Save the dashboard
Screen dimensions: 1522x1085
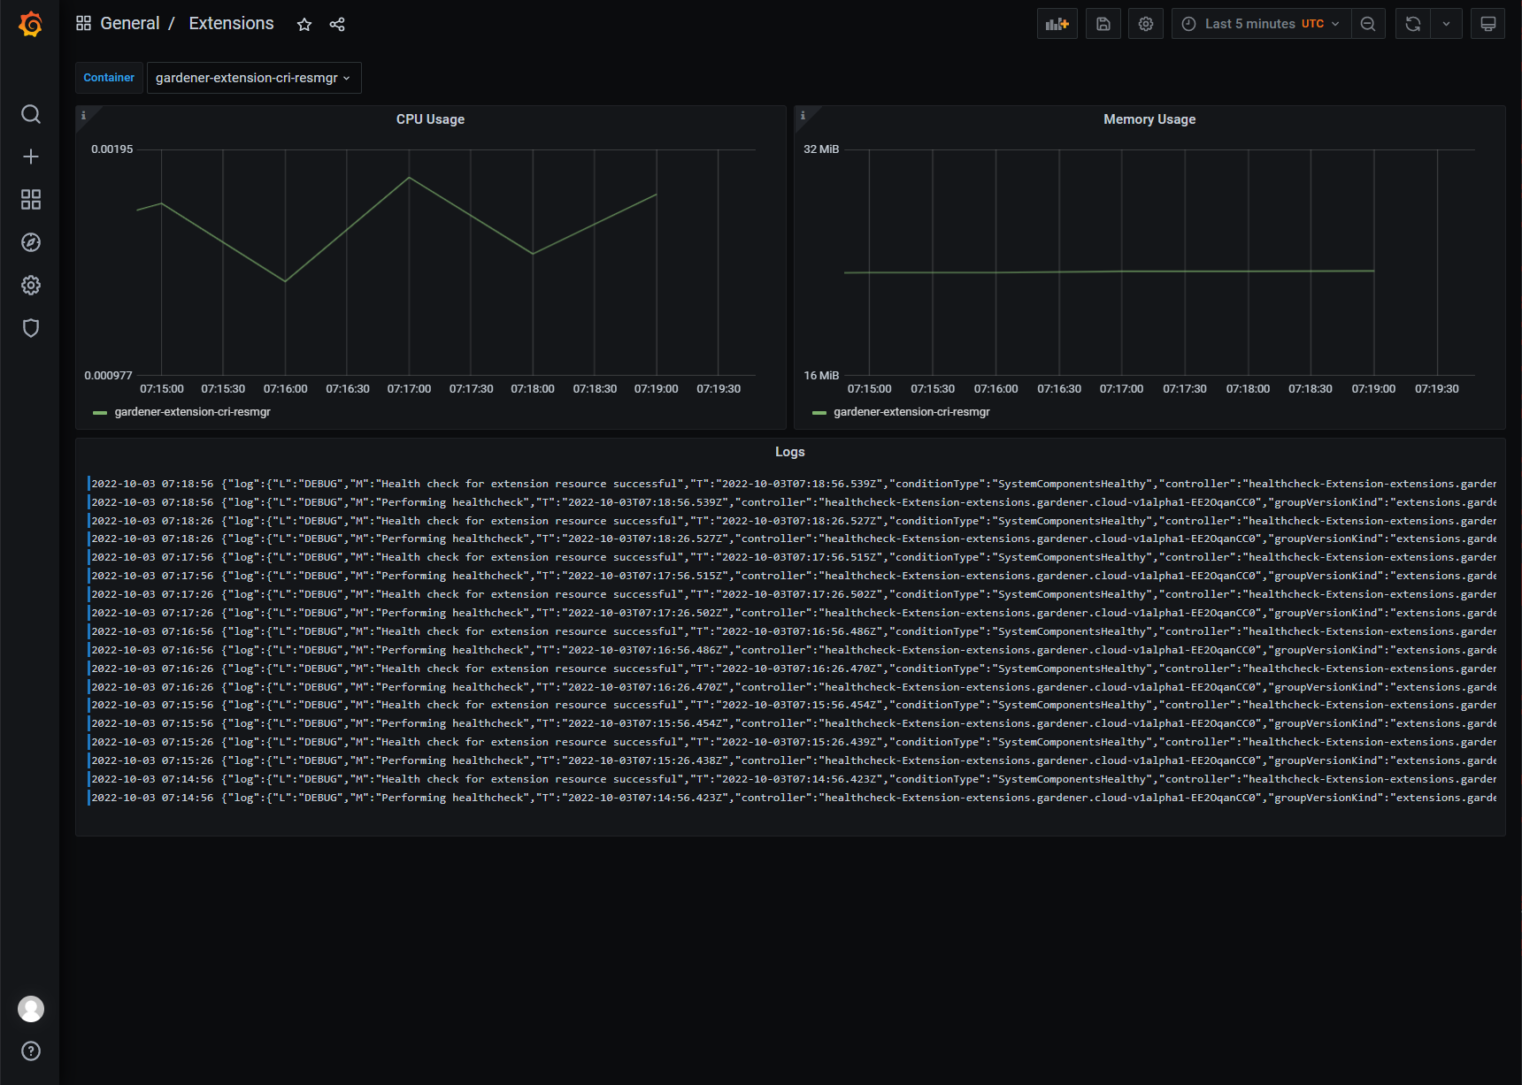point(1103,24)
